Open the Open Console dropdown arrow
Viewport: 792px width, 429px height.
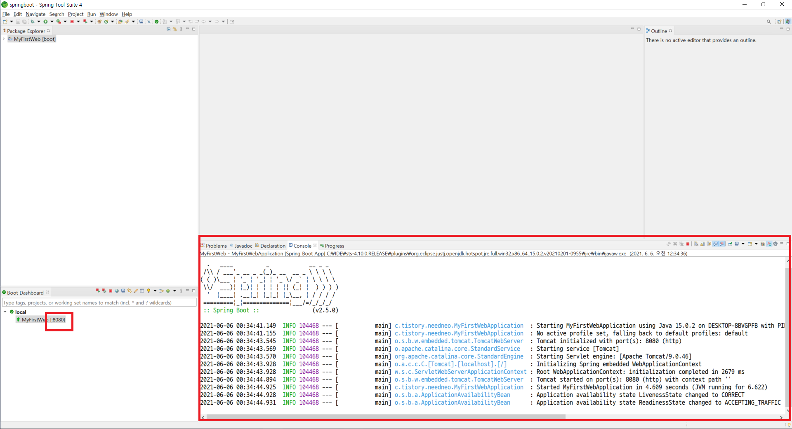[x=756, y=244]
